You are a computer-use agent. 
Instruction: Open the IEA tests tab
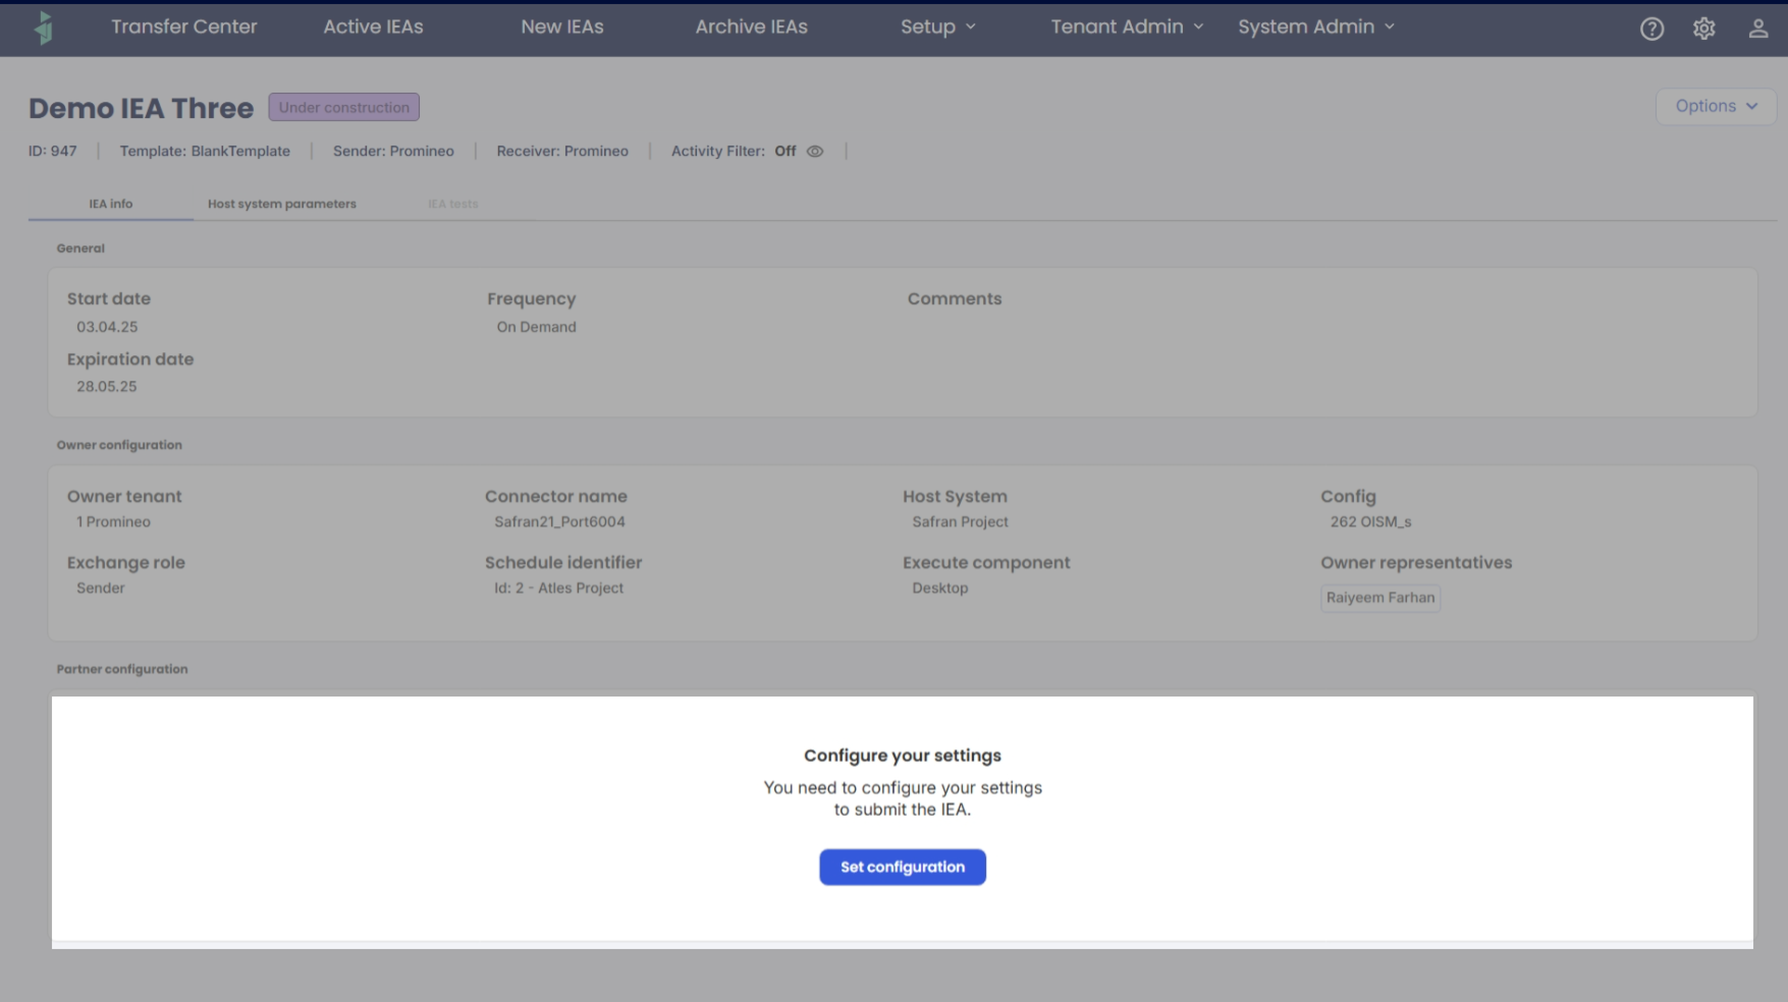point(452,204)
